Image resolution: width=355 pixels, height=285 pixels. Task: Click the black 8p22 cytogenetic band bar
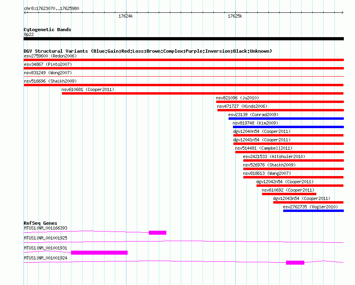(183, 39)
